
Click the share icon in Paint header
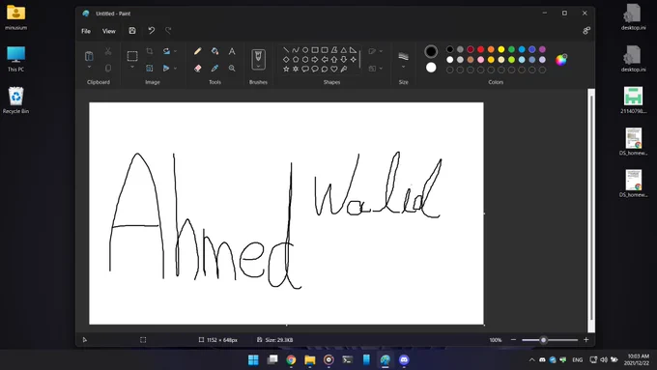586,31
